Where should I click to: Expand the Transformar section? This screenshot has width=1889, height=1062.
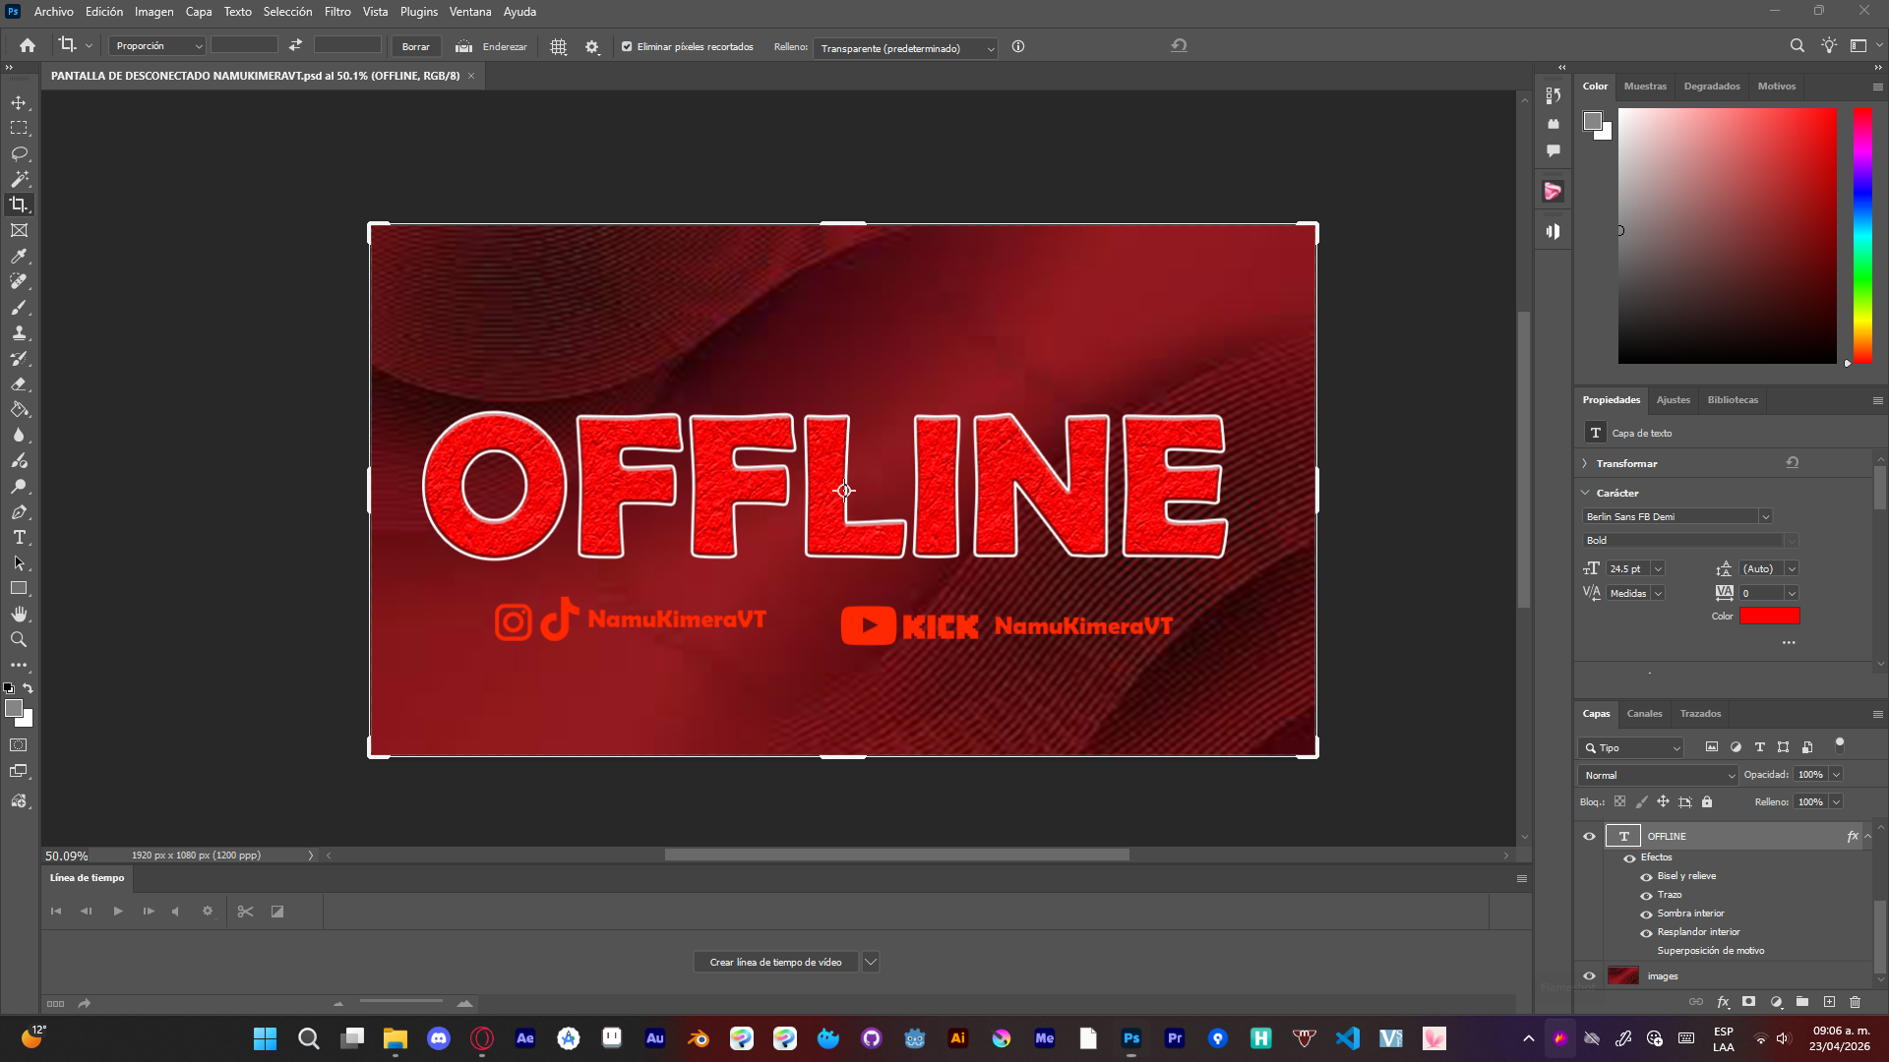point(1585,463)
